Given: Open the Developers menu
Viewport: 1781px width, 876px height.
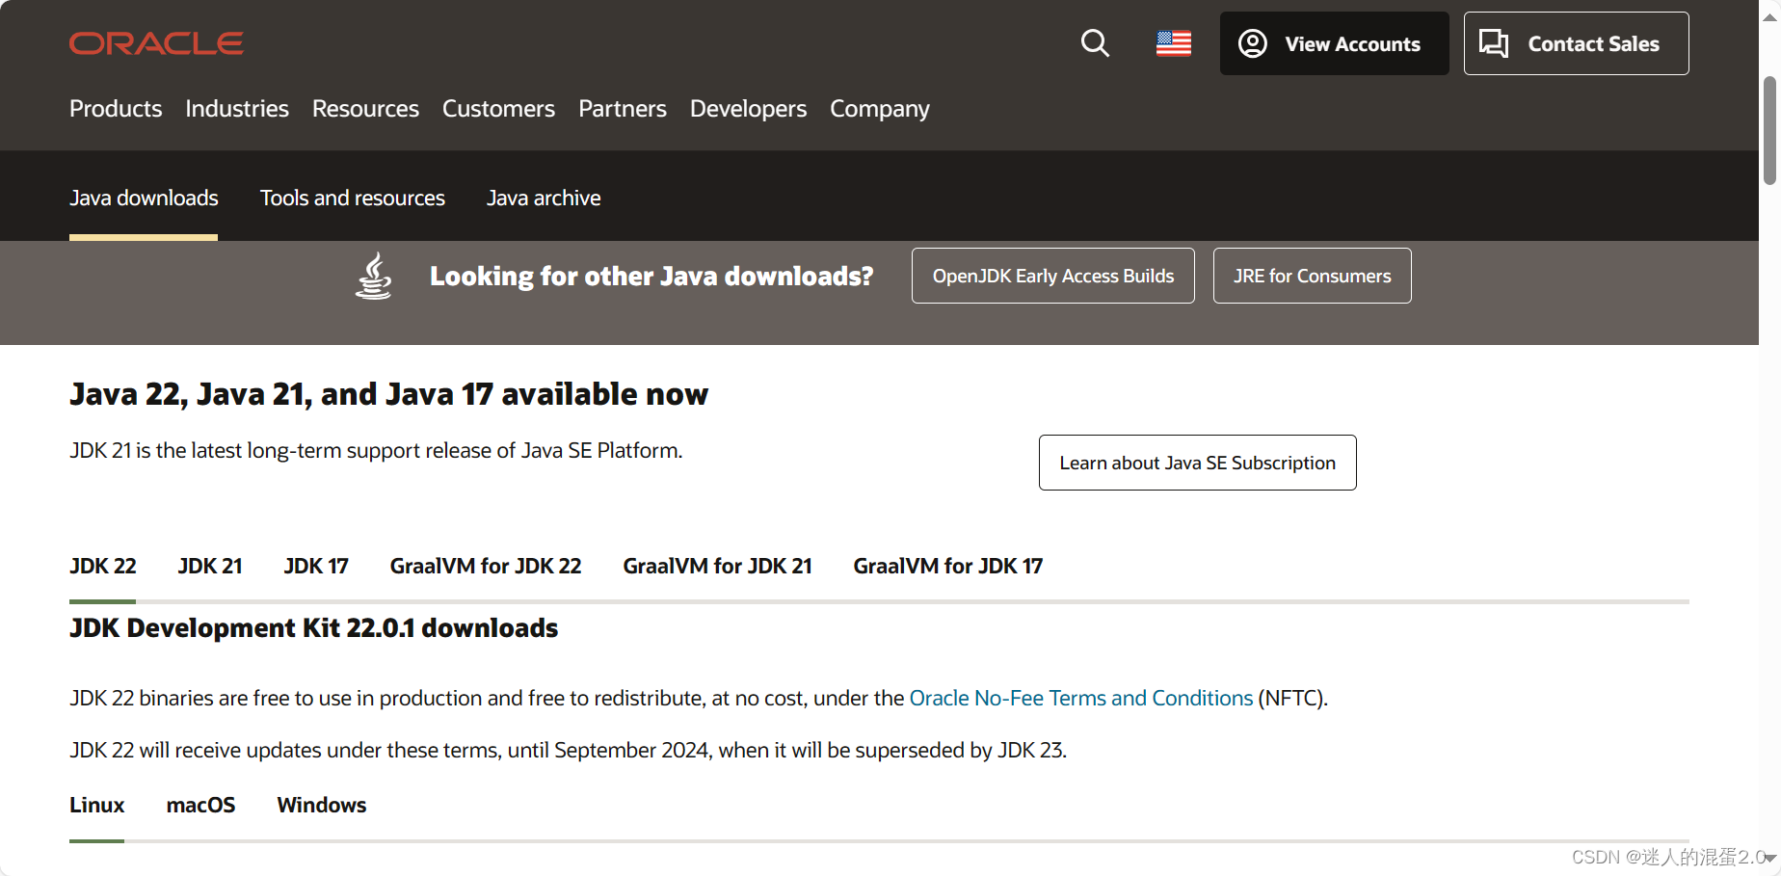Looking at the screenshot, I should 748,109.
